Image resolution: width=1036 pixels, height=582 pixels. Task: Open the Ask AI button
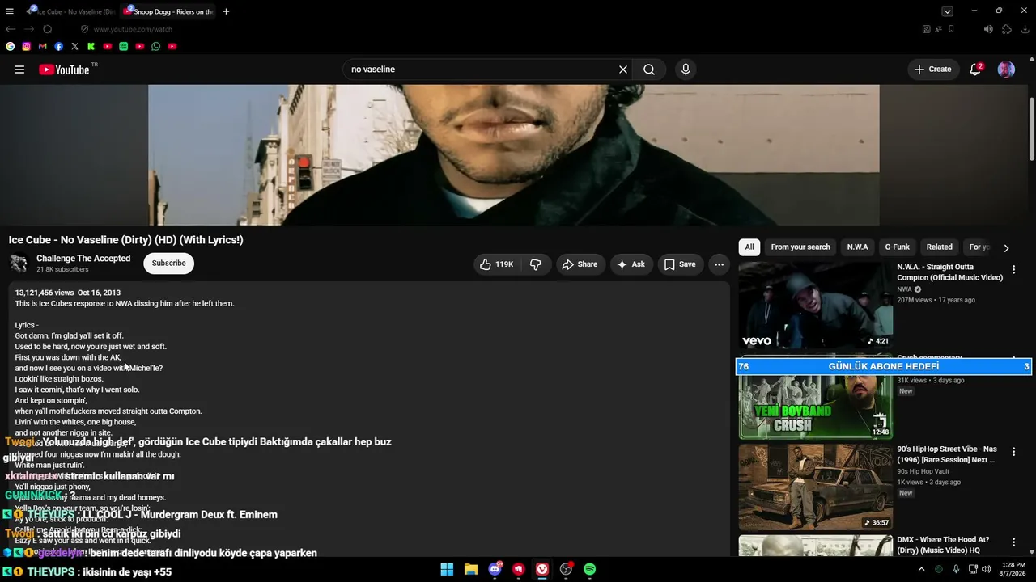pos(631,264)
